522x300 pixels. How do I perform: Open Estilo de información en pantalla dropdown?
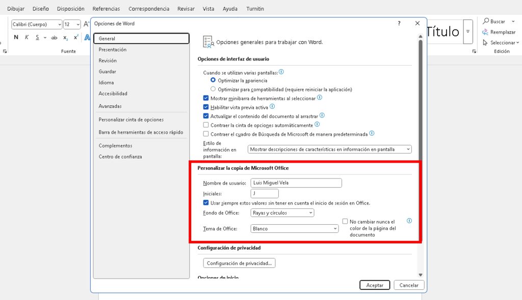[x=329, y=149]
